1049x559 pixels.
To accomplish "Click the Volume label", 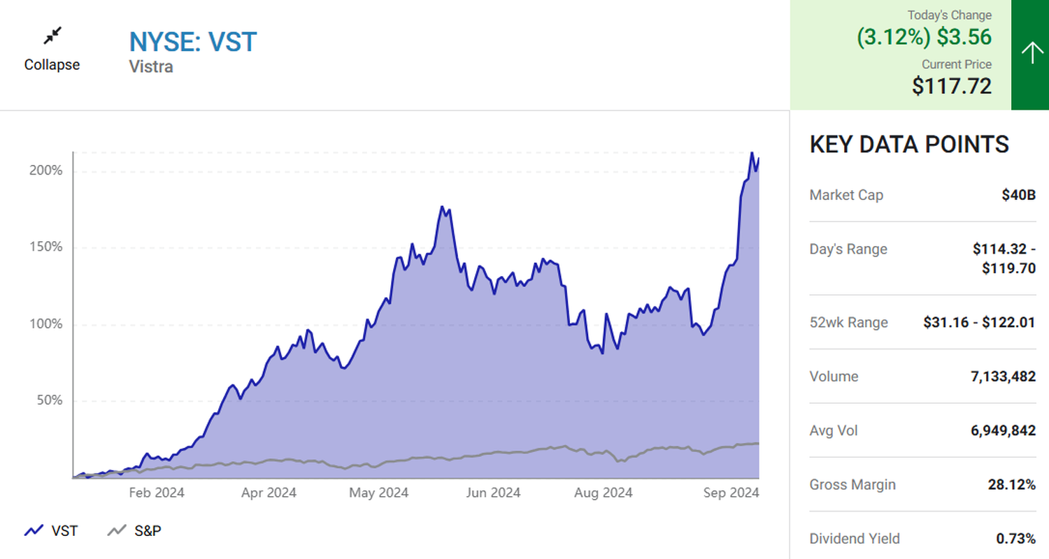I will (834, 377).
